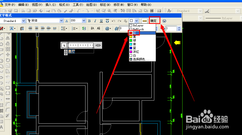The height and width of the screenshot is (135, 242).
Task: Click the width factor input field showing 1
Action: (x=171, y=28)
